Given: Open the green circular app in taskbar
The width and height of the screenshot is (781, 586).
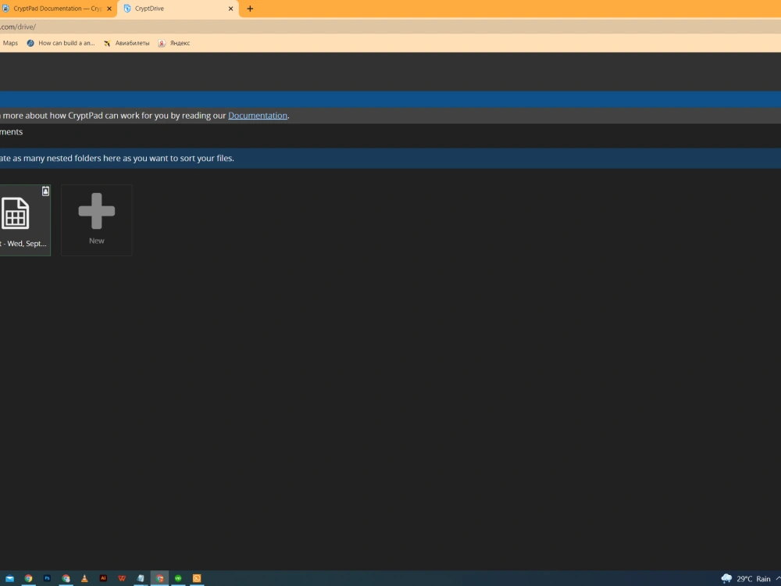Looking at the screenshot, I should [x=178, y=578].
